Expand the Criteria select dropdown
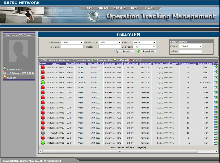 191,46
